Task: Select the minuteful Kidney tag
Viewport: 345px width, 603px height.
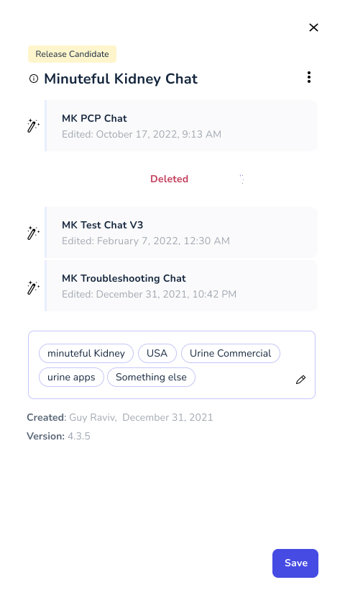Action: click(x=86, y=354)
